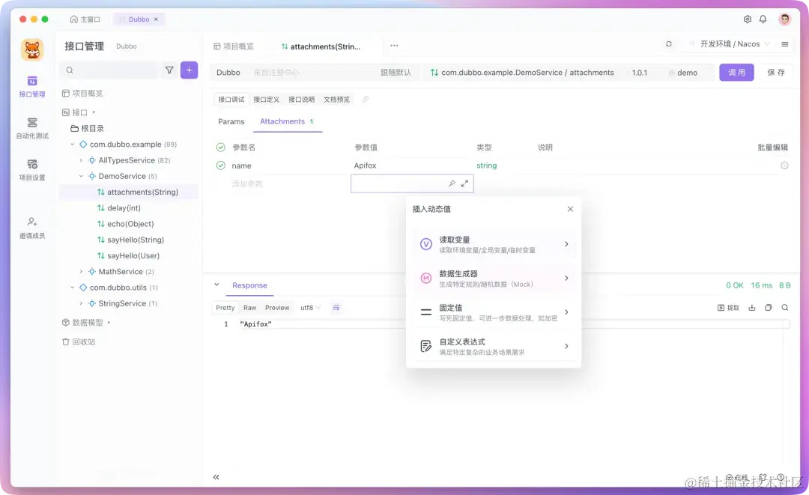Copy the response content
809x495 pixels.
(x=769, y=307)
